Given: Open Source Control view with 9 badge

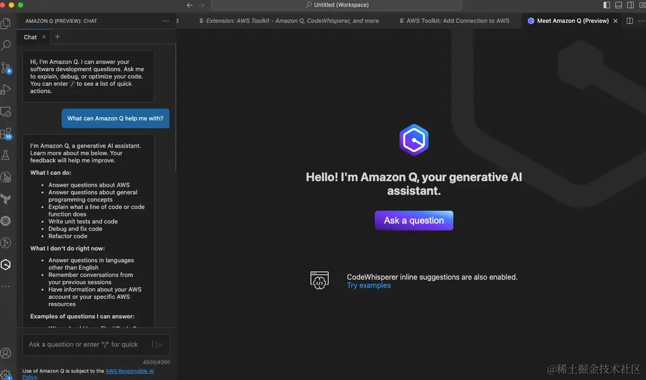Looking at the screenshot, I should 6,67.
